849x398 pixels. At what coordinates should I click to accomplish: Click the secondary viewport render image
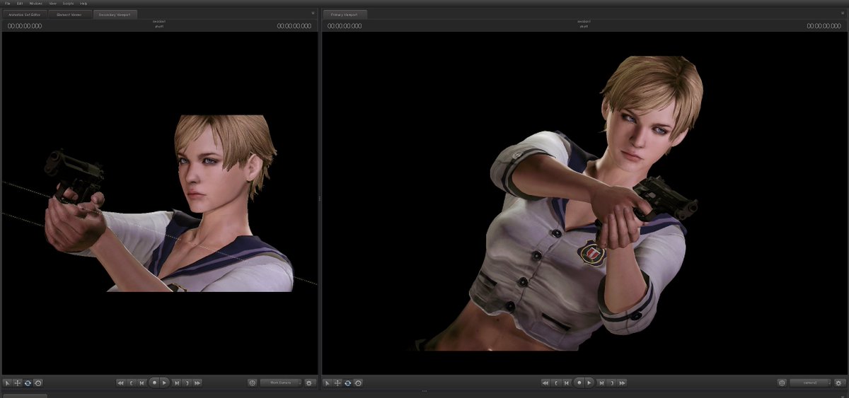tap(159, 204)
